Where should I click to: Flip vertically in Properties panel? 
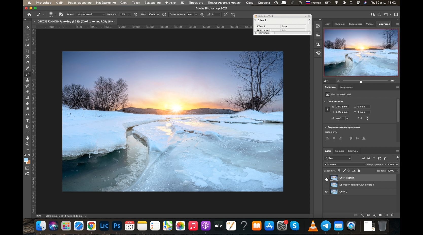(x=367, y=118)
